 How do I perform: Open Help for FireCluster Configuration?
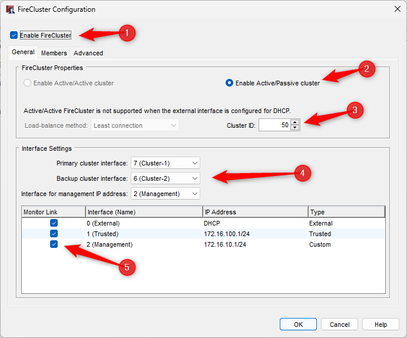click(x=380, y=324)
